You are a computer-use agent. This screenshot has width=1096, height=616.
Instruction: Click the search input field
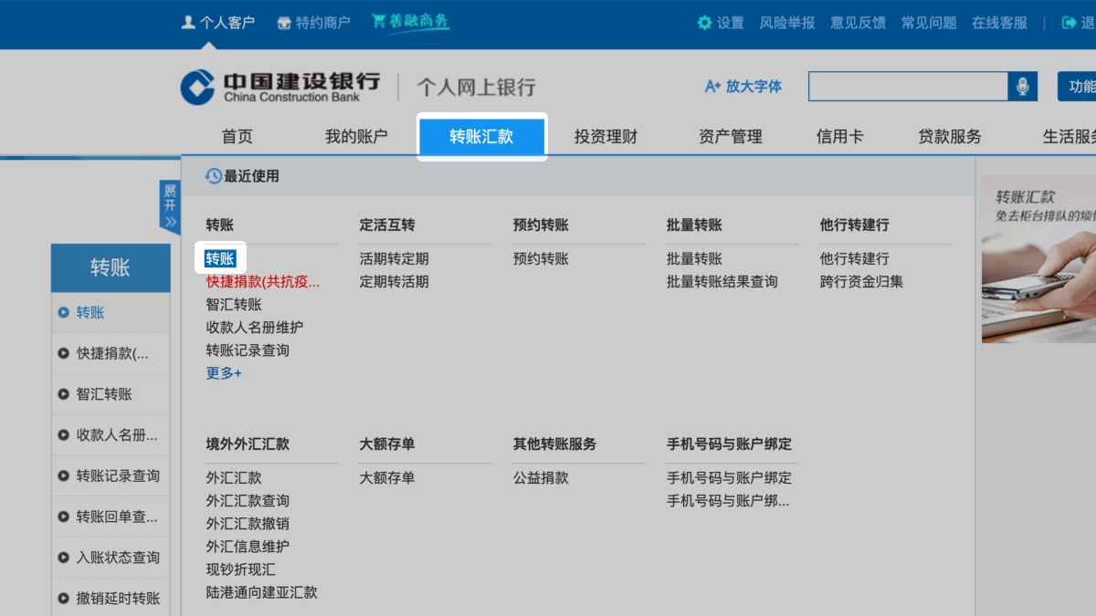908,87
